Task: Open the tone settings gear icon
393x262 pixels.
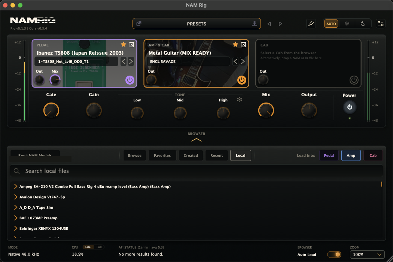Action: [x=240, y=100]
